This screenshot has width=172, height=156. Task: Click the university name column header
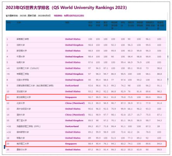[19, 23]
